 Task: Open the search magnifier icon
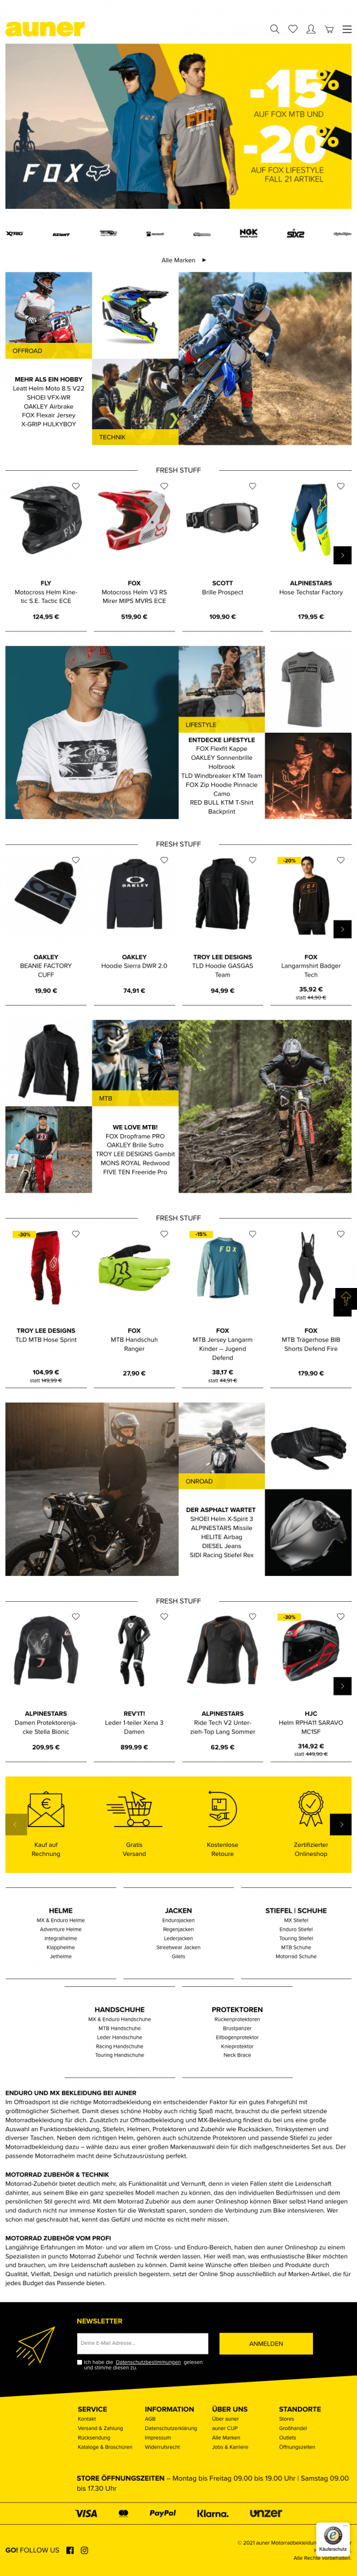pyautogui.click(x=275, y=29)
